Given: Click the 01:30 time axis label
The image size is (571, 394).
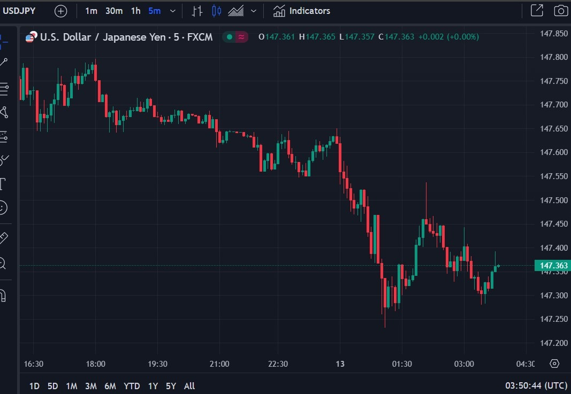Looking at the screenshot, I should click(x=402, y=364).
